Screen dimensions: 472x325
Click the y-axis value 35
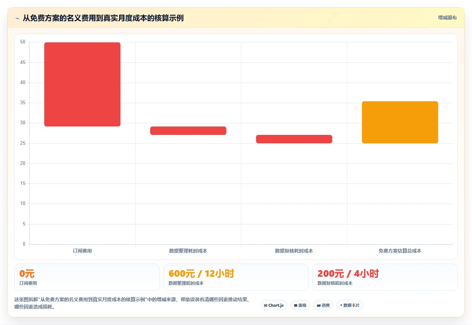point(23,103)
